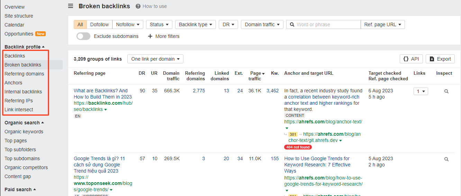Open the Ref. page URL dropdown

click(383, 24)
